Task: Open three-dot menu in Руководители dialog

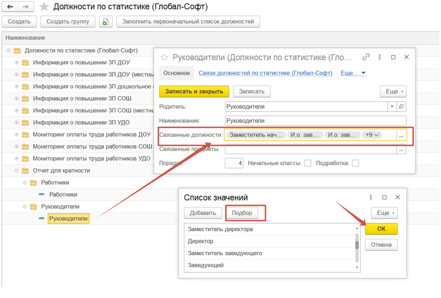Action: pyautogui.click(x=379, y=57)
